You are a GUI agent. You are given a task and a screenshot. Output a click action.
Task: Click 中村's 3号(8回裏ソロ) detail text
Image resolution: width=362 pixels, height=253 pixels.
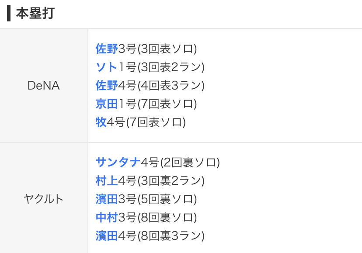click(158, 218)
